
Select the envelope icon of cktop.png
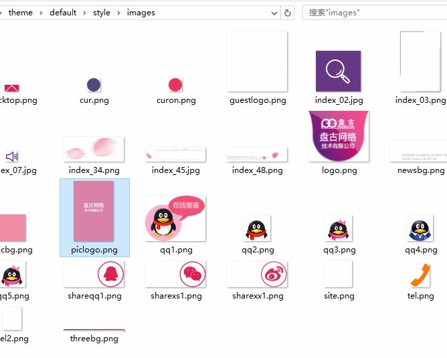click(11, 88)
